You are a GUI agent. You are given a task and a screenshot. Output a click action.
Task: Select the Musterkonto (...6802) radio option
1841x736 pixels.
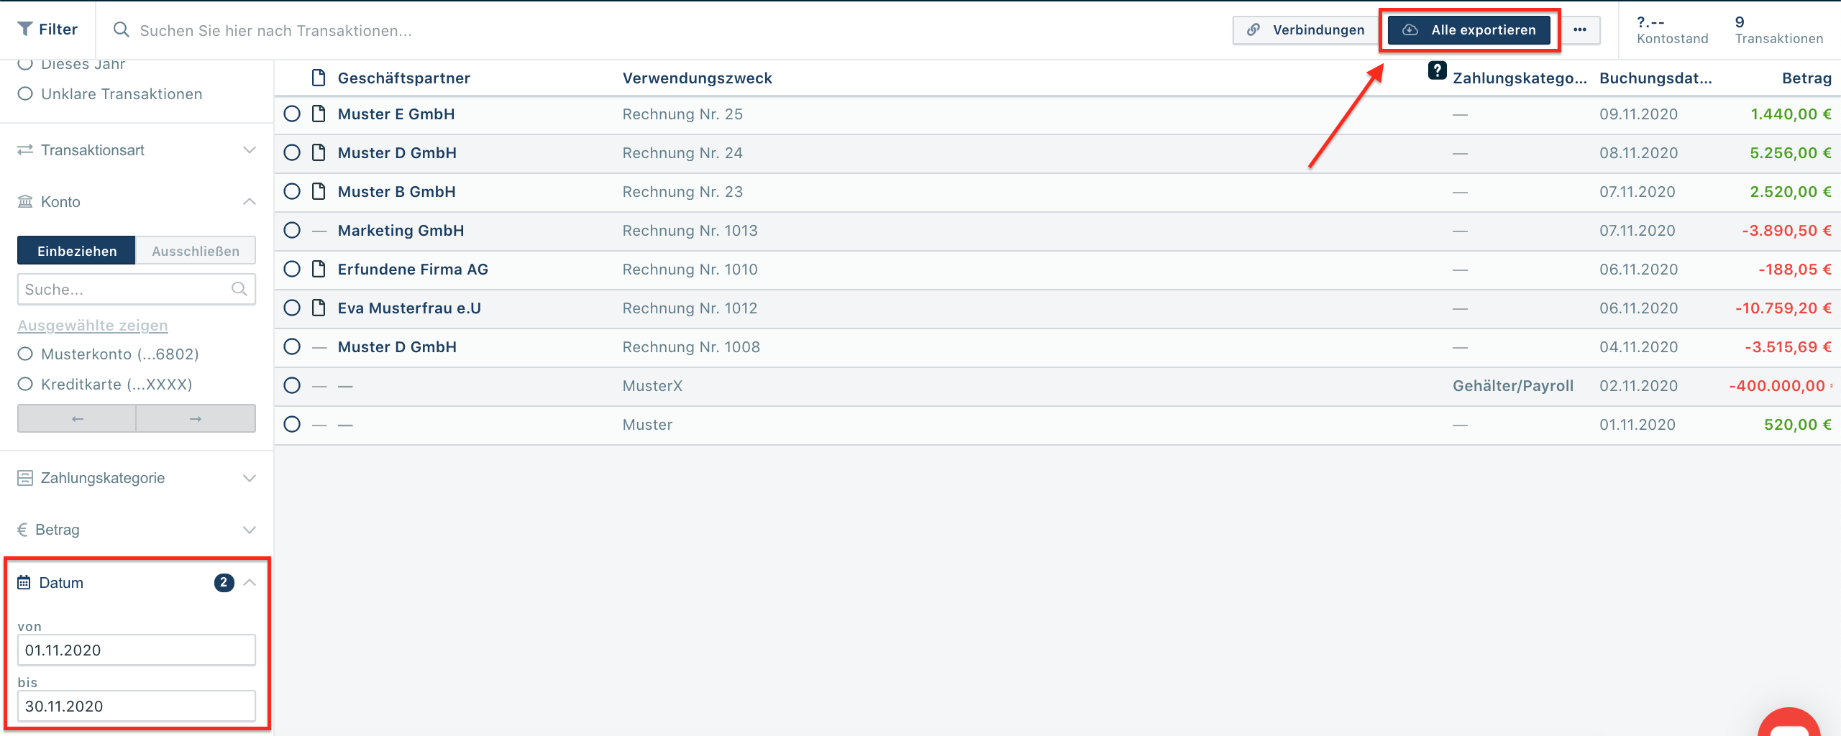(x=25, y=354)
